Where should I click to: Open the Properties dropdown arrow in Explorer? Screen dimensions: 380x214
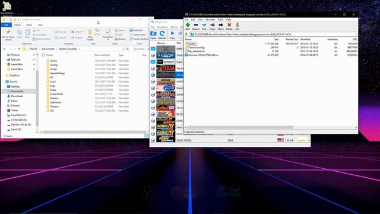tap(108, 39)
